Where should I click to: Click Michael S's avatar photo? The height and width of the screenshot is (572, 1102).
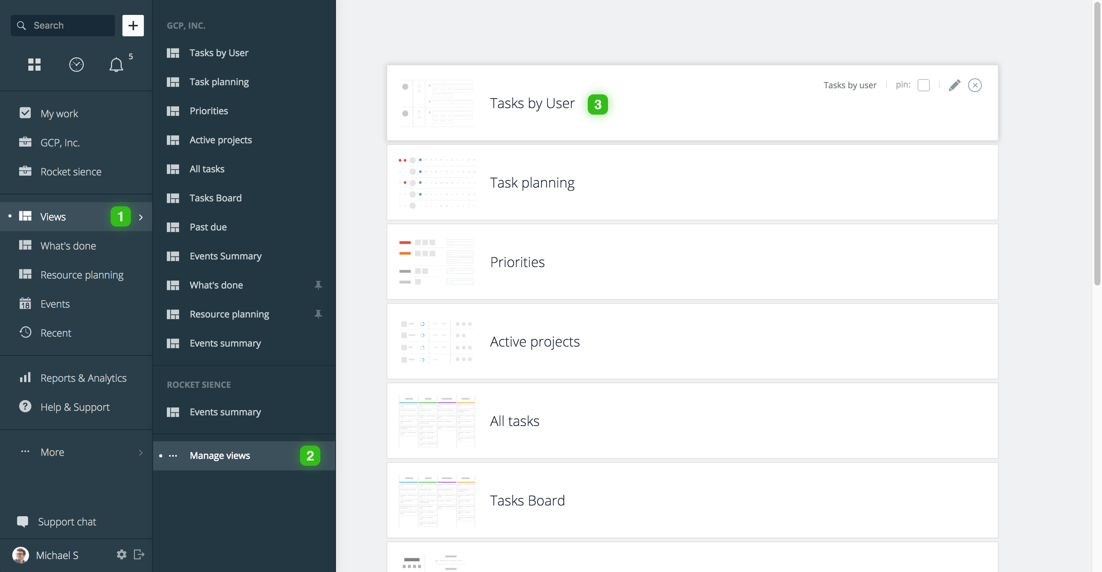[21, 555]
